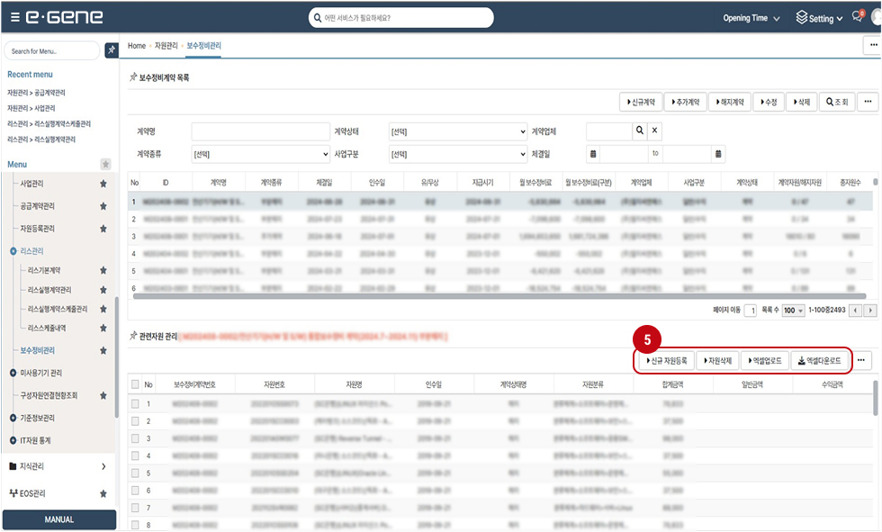Open the 목록 수 page-size dropdown
882x532 pixels.
click(x=793, y=310)
